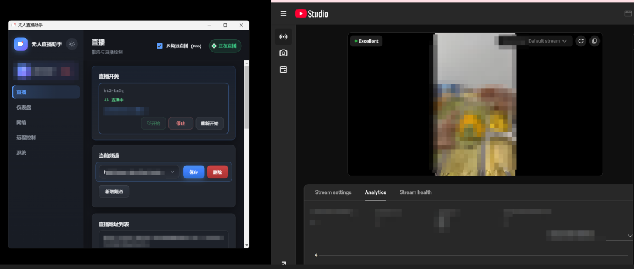Expand the dropdown chevron in Analytics panel
This screenshot has width=634, height=269.
(x=629, y=236)
